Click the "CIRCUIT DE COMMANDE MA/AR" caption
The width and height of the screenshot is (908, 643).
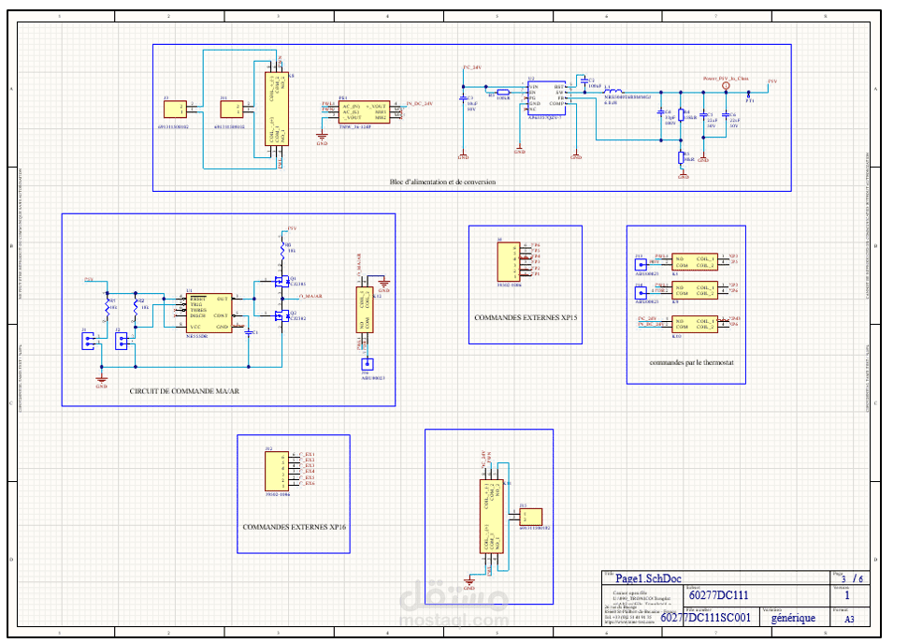pos(184,391)
